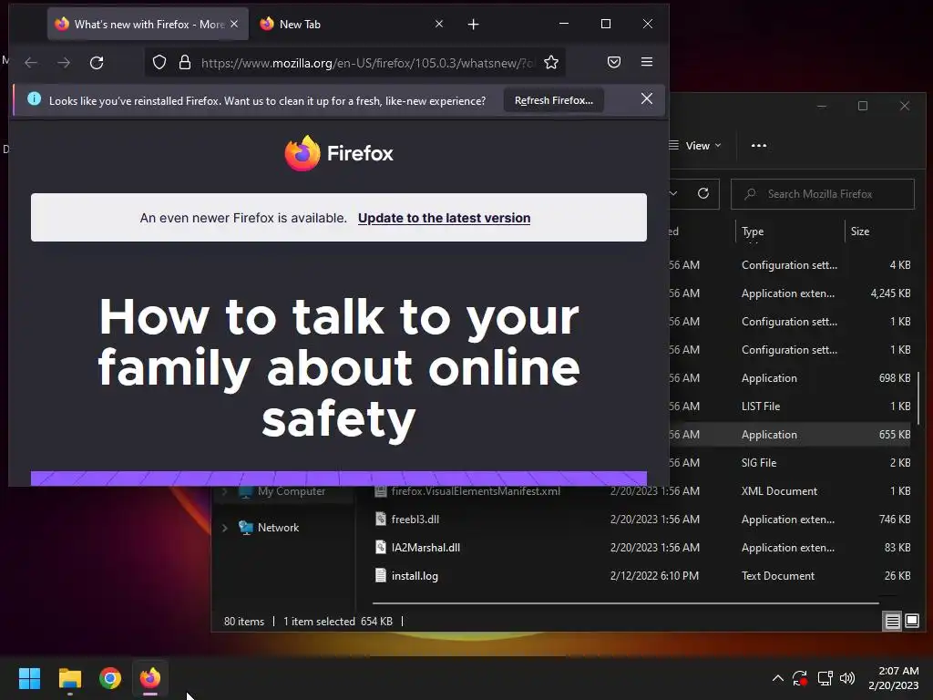Viewport: 933px width, 700px height.
Task: Click the IA2Marshal.dll file icon
Action: point(381,547)
